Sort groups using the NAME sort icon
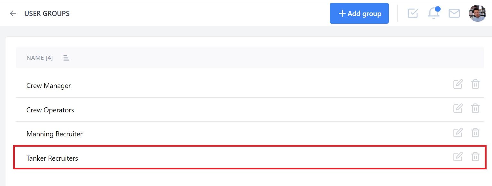This screenshot has height=186, width=492. [66, 58]
